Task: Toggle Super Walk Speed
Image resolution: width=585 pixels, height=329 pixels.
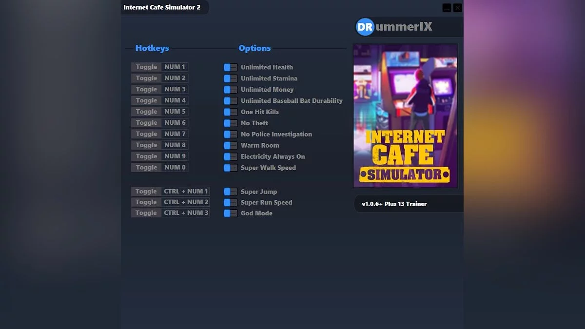Action: pos(230,168)
